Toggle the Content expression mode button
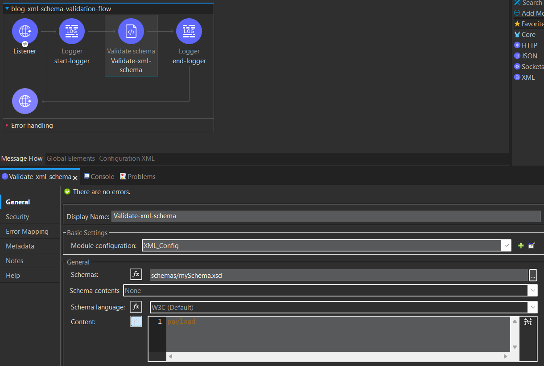This screenshot has height=366, width=544. coord(136,321)
